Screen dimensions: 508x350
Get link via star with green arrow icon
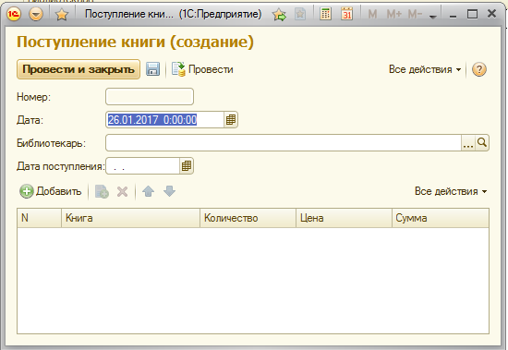click(x=279, y=14)
